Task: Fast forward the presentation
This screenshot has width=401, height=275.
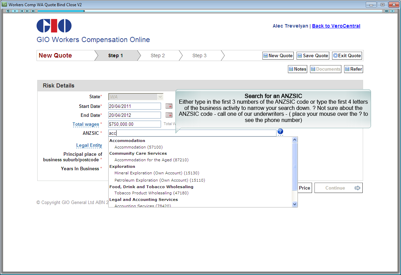Action: point(33,11)
